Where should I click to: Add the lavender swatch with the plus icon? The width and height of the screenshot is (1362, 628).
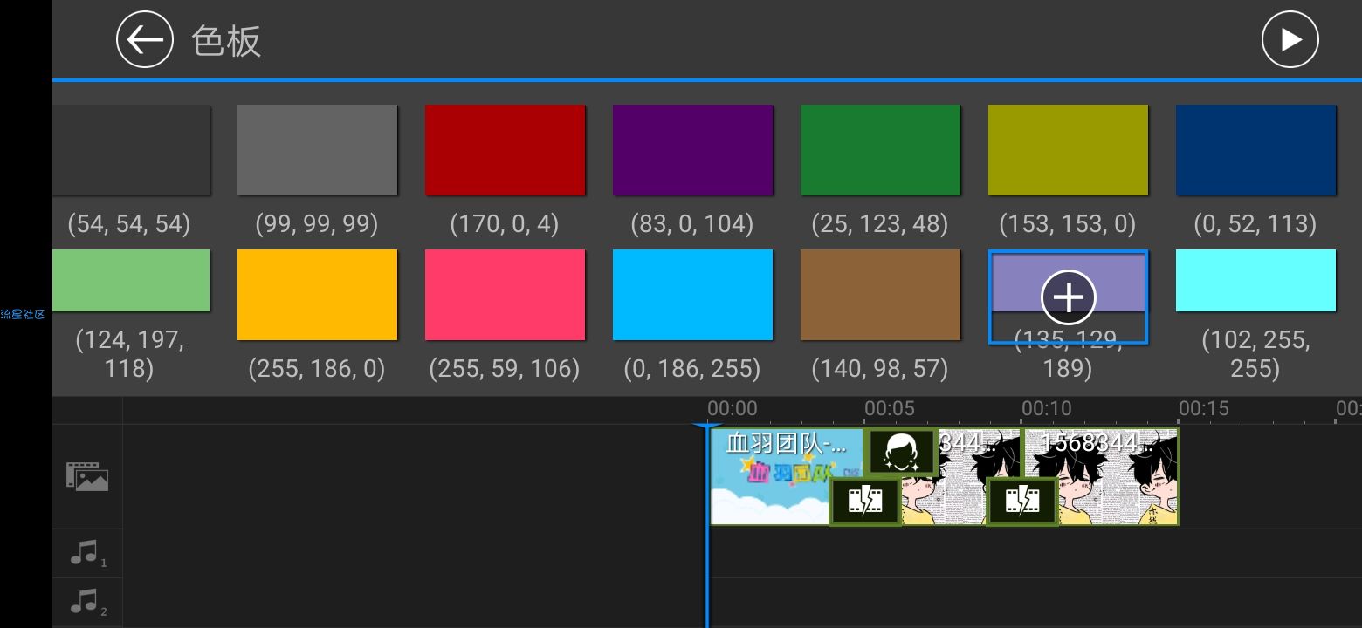click(x=1068, y=297)
